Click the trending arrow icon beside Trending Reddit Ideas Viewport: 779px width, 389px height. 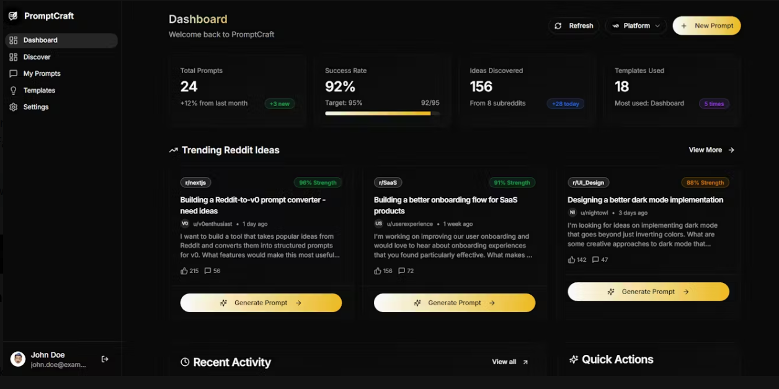[174, 150]
